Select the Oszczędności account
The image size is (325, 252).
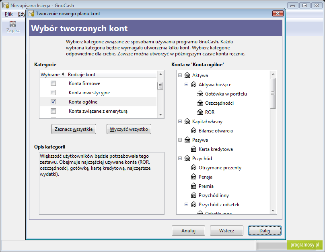pyautogui.click(x=219, y=103)
